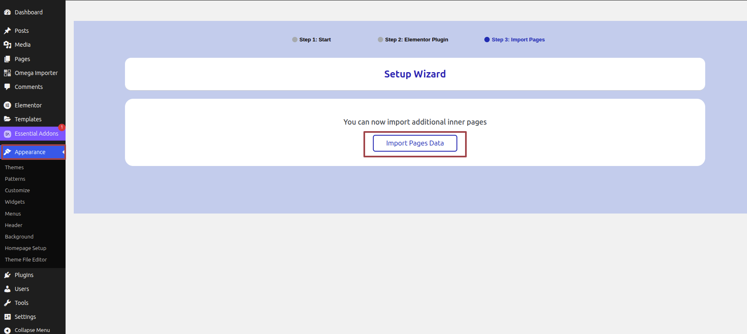
Task: Click the Posts pushpin icon
Action: point(7,31)
